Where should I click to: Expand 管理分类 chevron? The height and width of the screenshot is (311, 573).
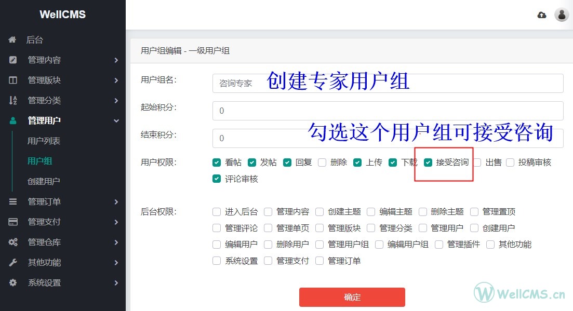pos(116,100)
